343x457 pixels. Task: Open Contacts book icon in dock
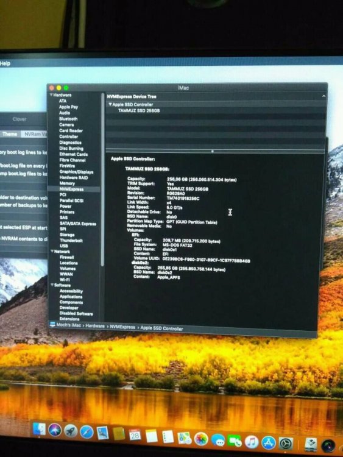[119, 434]
